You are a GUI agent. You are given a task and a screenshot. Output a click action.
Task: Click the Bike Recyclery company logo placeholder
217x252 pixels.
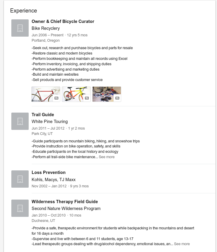[20, 28]
